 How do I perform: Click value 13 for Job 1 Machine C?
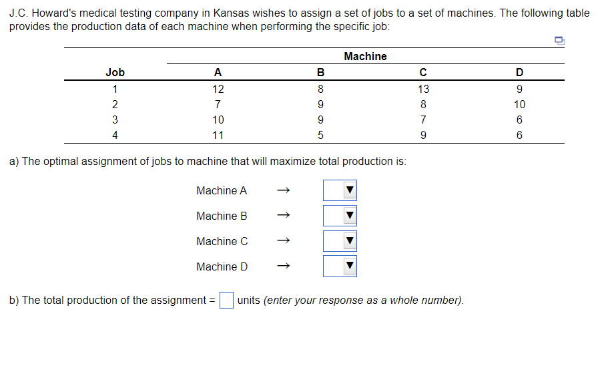pyautogui.click(x=424, y=89)
